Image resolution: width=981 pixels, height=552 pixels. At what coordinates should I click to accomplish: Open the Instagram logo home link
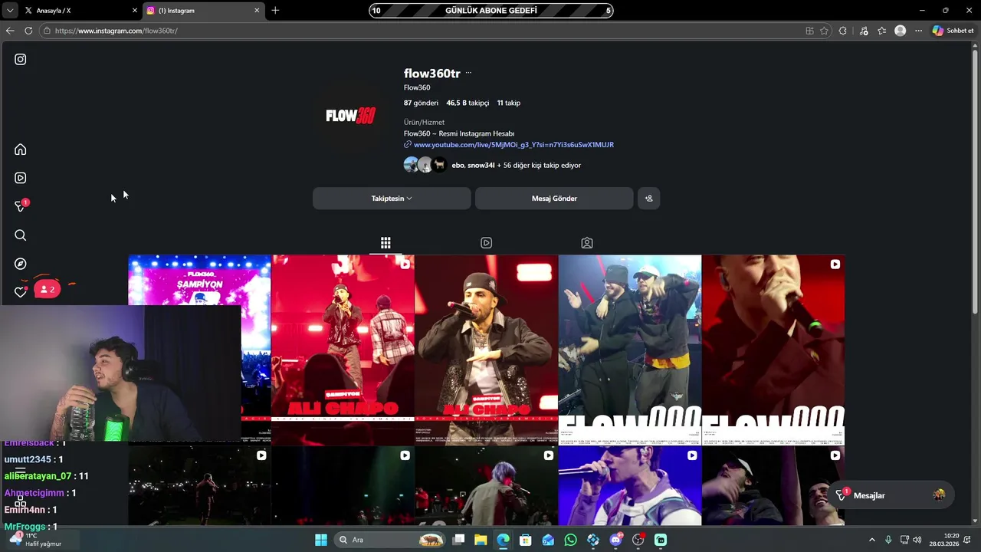pos(21,59)
